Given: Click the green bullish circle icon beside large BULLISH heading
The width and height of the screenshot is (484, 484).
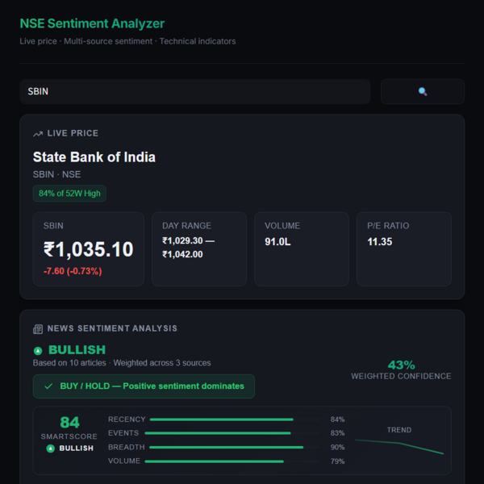Looking at the screenshot, I should [x=38, y=351].
